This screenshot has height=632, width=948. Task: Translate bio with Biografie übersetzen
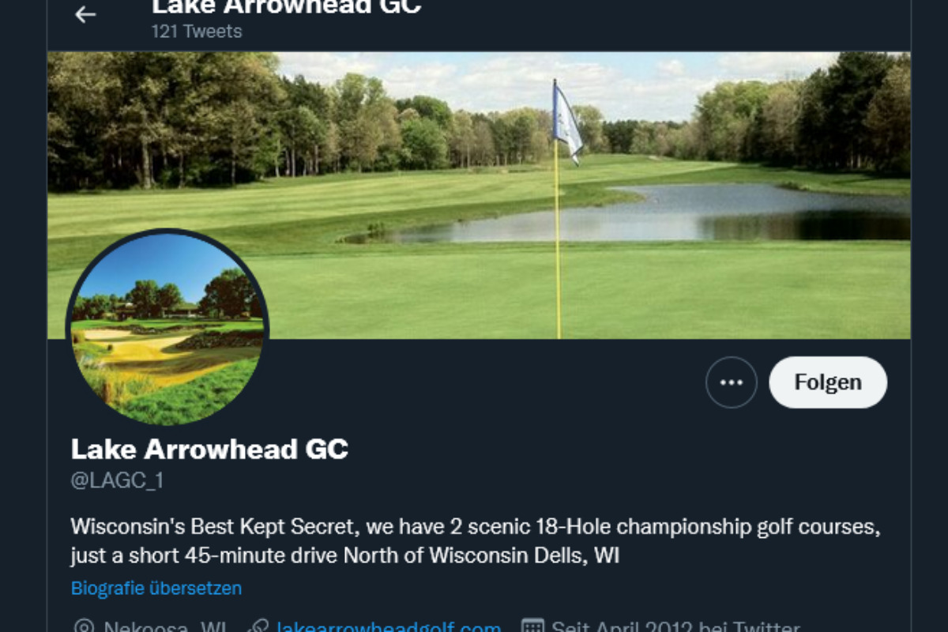(156, 589)
